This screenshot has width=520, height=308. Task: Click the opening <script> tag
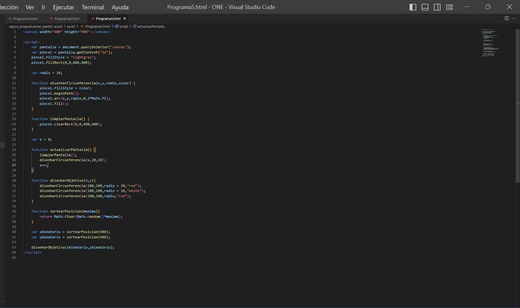point(31,42)
